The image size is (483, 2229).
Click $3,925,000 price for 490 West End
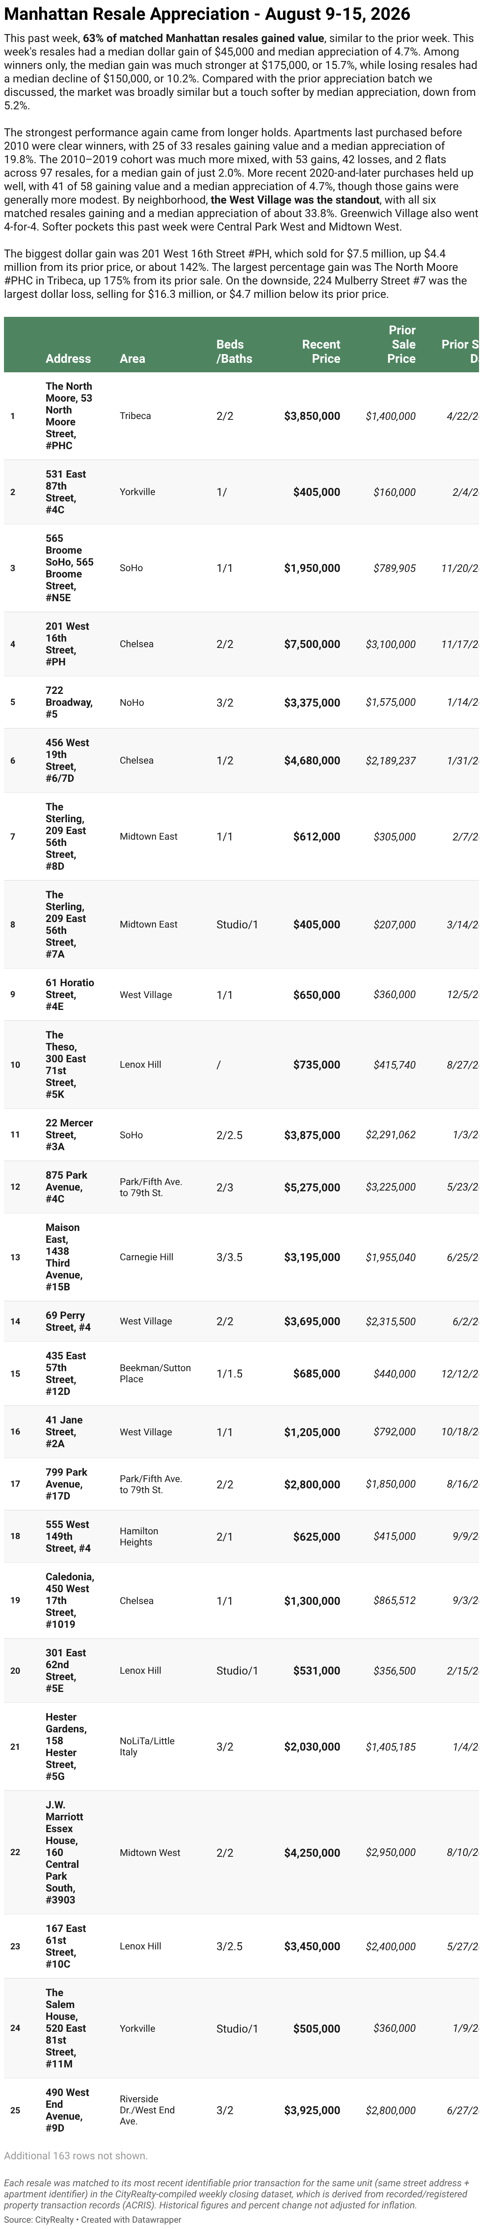(x=312, y=2111)
